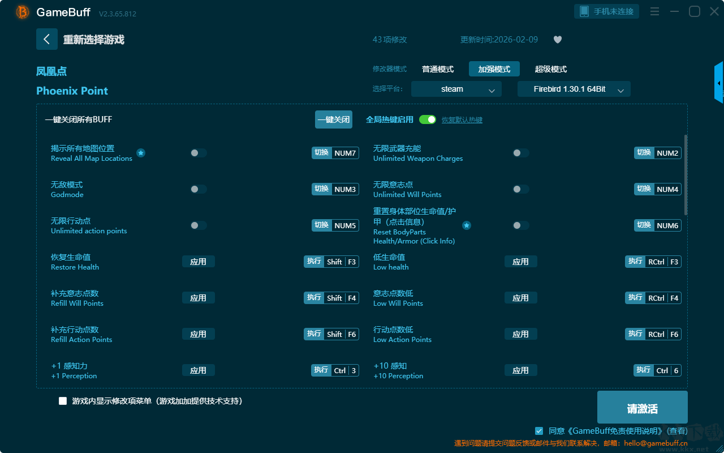
Task: Check the in-game cheat menu checkbox
Action: pyautogui.click(x=63, y=401)
